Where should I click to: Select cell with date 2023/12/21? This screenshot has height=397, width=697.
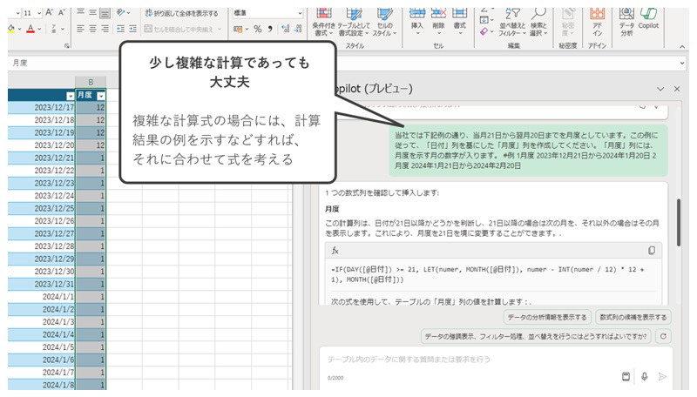(x=42, y=158)
